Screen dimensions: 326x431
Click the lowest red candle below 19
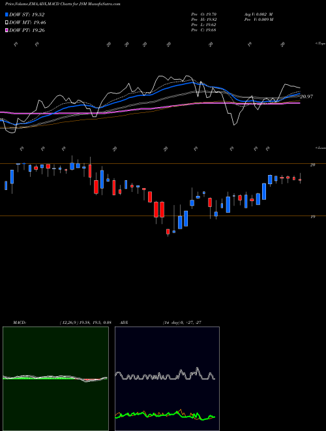(168, 232)
